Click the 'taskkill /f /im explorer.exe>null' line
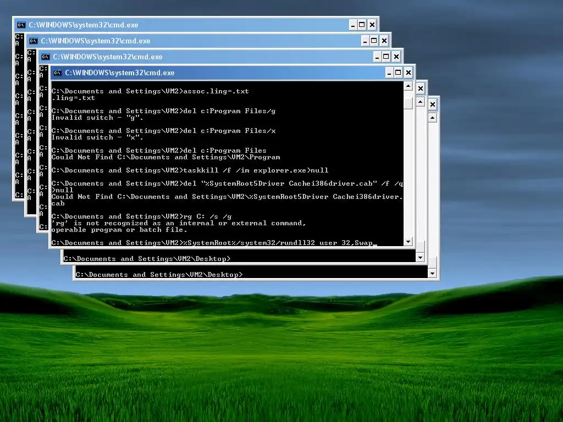Viewport: 563px width, 422px height. pyautogui.click(x=190, y=170)
